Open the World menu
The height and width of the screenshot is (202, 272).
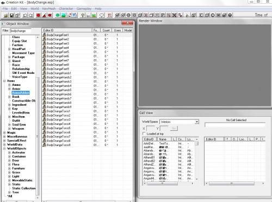(35, 9)
